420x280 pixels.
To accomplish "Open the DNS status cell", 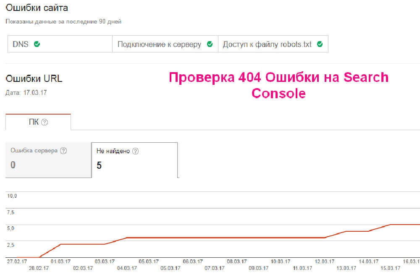I will click(60, 44).
